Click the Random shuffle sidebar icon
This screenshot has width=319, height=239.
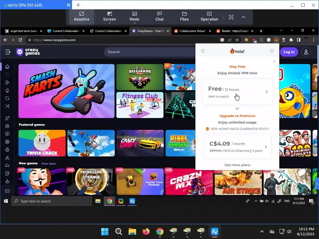pos(7,106)
